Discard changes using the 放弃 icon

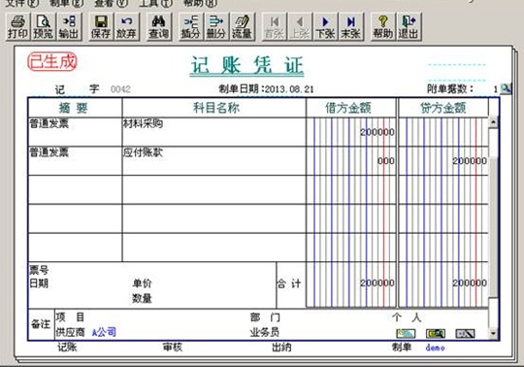pos(126,27)
